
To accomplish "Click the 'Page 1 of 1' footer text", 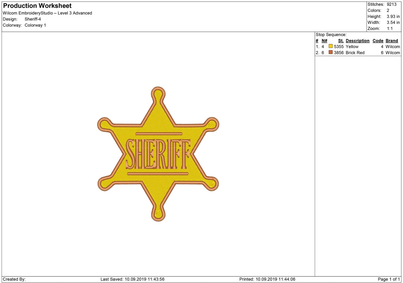I will (x=389, y=279).
